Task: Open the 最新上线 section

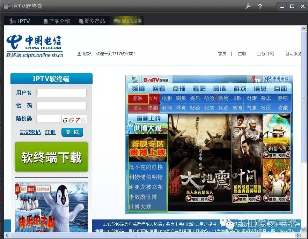Action: click(x=148, y=118)
